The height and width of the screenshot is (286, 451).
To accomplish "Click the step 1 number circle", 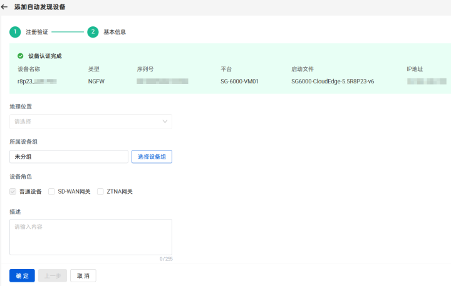I will coord(15,32).
